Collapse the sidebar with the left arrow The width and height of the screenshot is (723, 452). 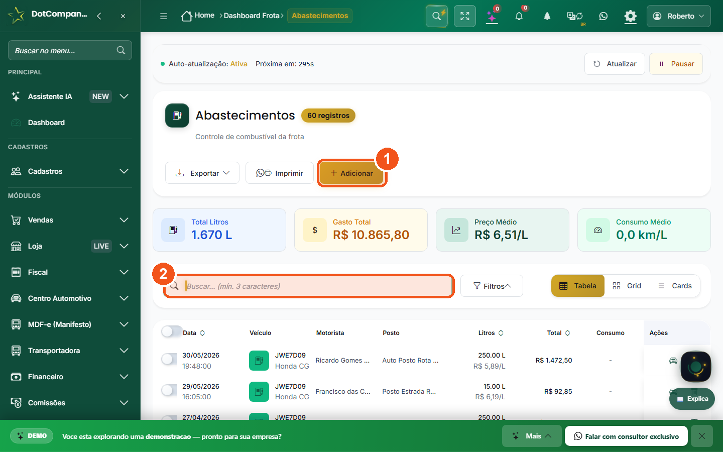[x=99, y=16]
